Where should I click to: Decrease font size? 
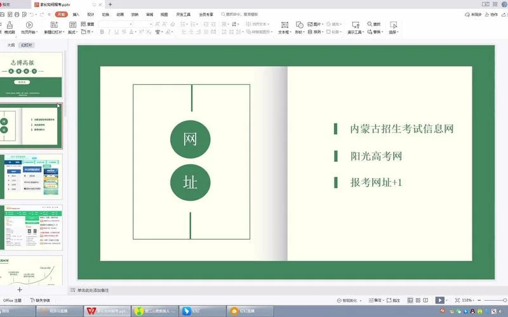pyautogui.click(x=164, y=24)
